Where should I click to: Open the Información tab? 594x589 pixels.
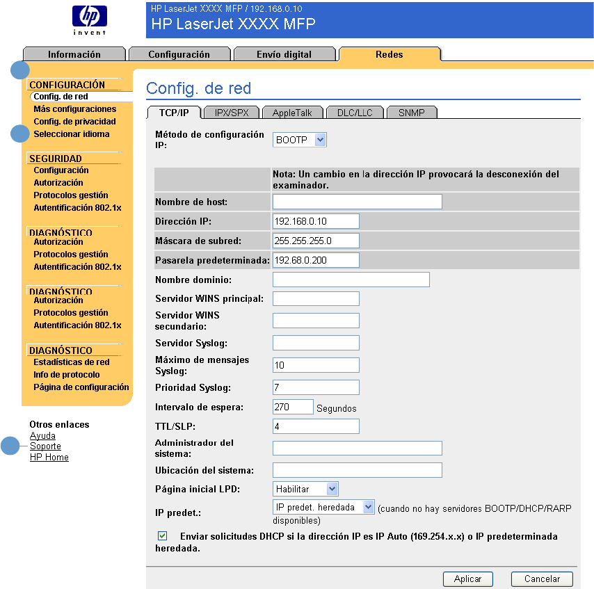point(74,54)
